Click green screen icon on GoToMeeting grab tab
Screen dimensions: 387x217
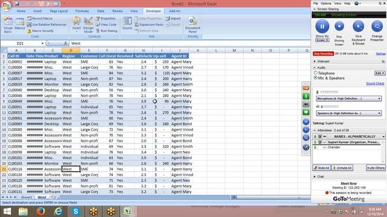[x=306, y=113]
